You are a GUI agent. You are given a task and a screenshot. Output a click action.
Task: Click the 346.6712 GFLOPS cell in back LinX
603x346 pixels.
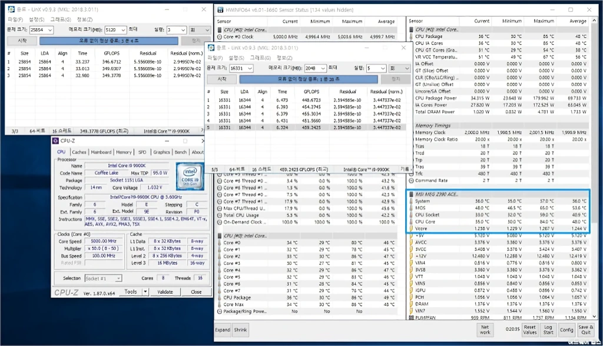click(x=111, y=62)
